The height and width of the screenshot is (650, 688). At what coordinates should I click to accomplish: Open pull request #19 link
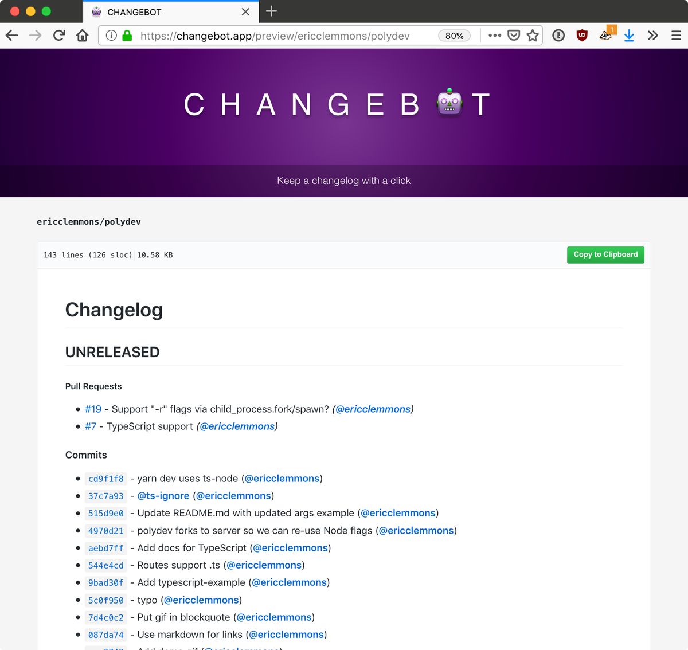[93, 409]
